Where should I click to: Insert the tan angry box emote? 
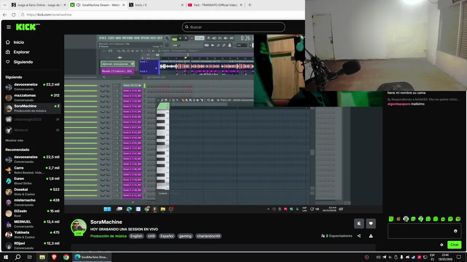click(x=398, y=219)
